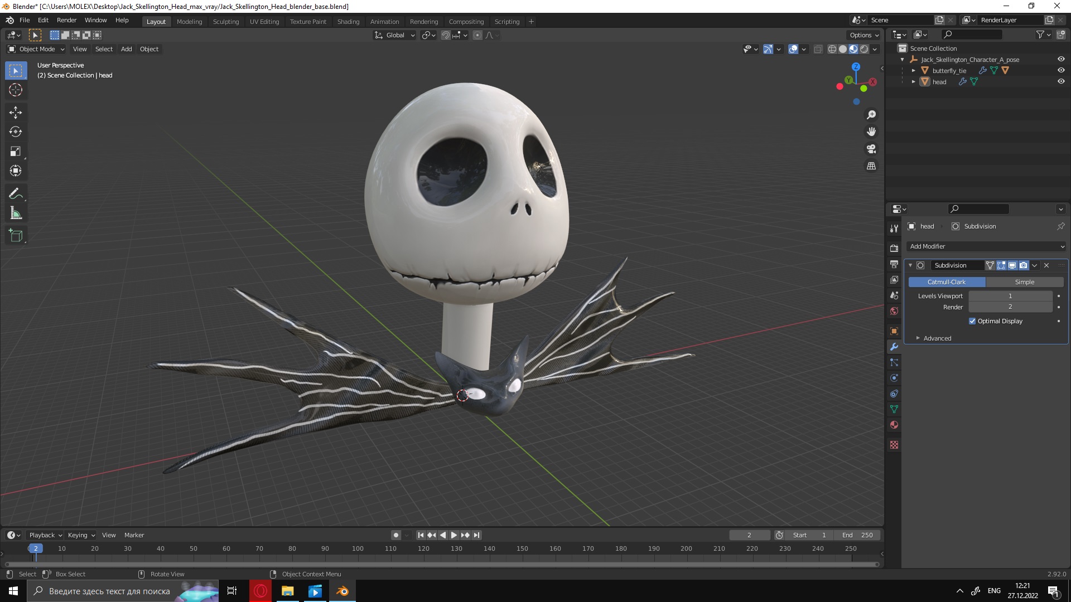The width and height of the screenshot is (1071, 602).
Task: Hide the head object in outliner
Action: [1061, 82]
